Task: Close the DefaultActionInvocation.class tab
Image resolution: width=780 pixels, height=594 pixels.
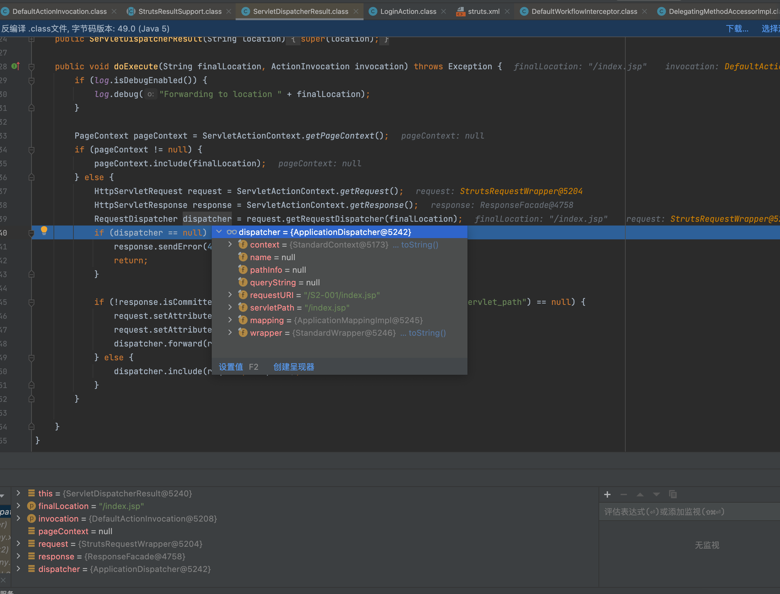Action: coord(114,11)
